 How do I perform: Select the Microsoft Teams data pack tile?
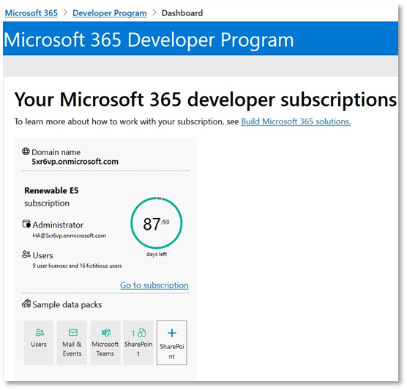105,342
